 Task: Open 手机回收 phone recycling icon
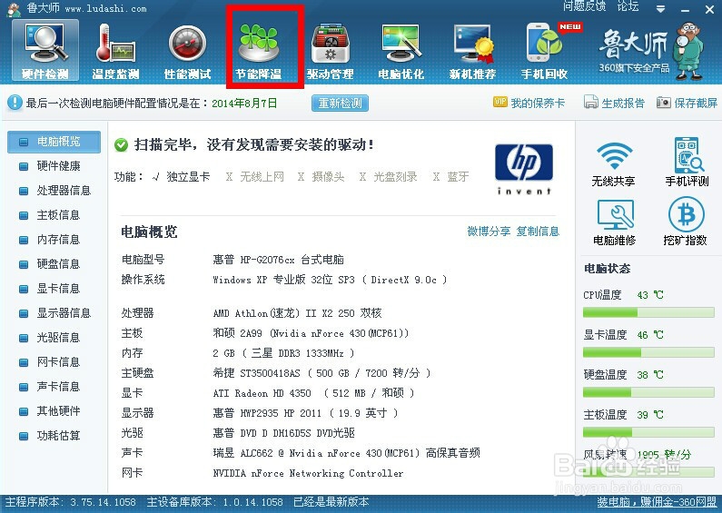(544, 52)
